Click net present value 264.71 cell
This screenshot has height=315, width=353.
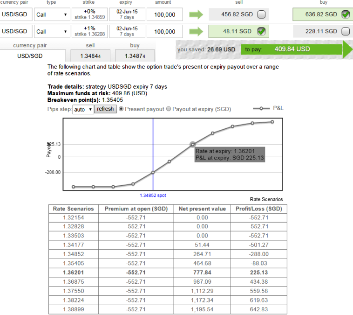coord(202,254)
